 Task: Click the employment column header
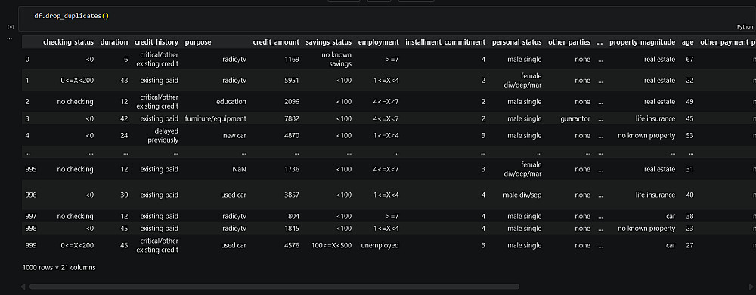tap(379, 42)
